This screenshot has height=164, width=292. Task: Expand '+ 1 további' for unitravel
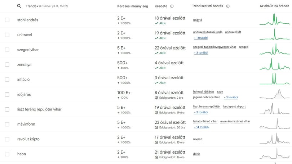click(201, 38)
